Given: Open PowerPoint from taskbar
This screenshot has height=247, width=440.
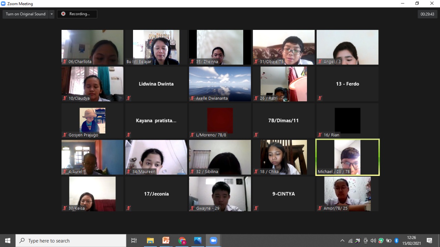Looking at the screenshot, I should (166, 240).
